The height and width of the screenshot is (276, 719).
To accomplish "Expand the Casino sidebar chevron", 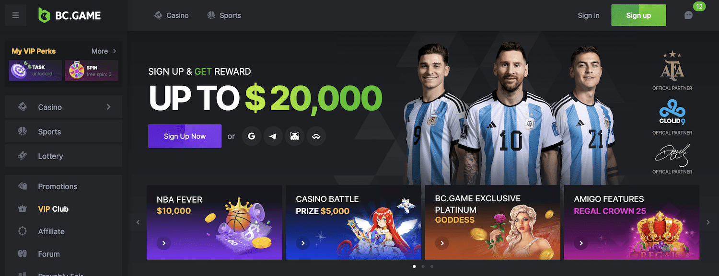I will [109, 107].
